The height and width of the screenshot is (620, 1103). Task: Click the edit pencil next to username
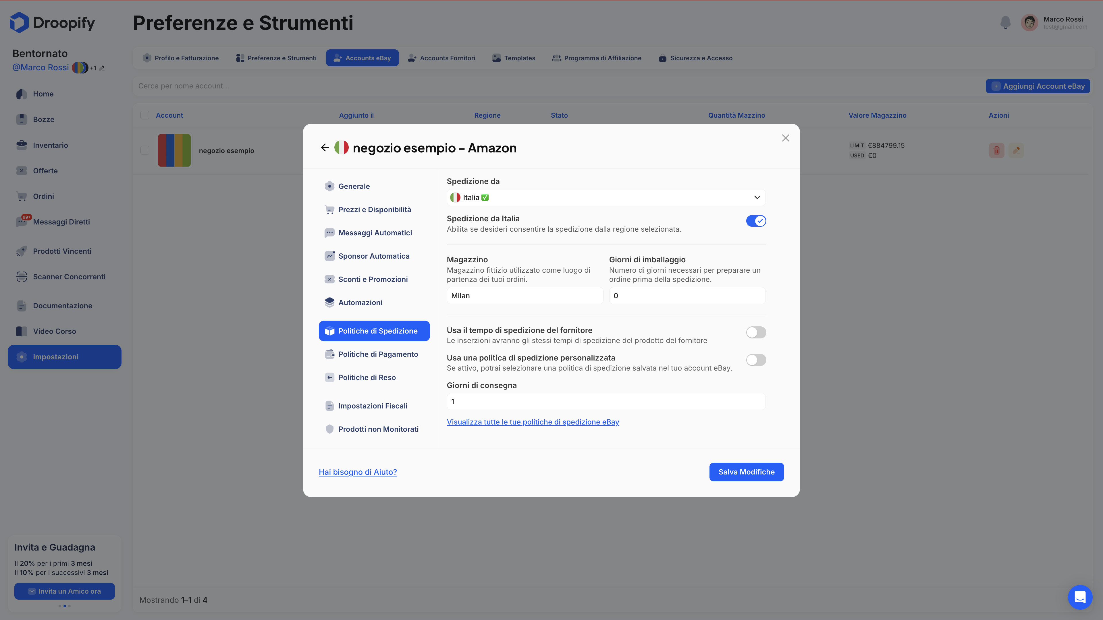(x=102, y=68)
